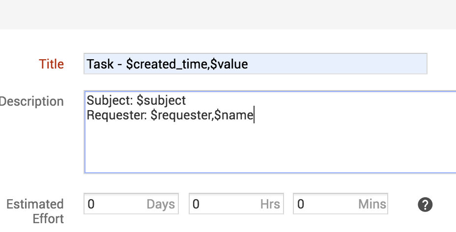This screenshot has width=456, height=232.
Task: Click the $requester variable in Description
Action: pyautogui.click(x=181, y=116)
